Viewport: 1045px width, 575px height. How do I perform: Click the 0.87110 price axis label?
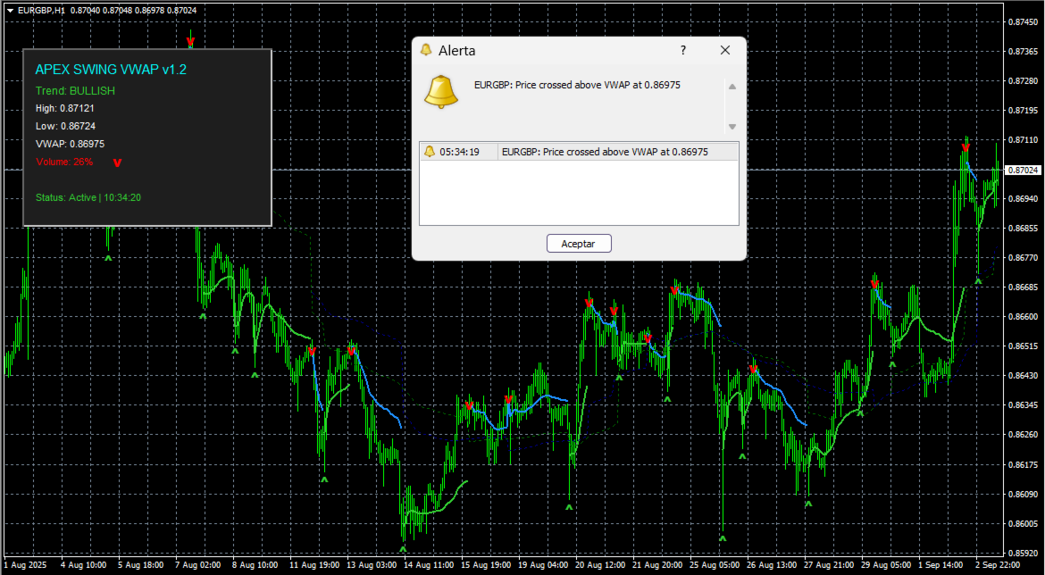point(1022,140)
